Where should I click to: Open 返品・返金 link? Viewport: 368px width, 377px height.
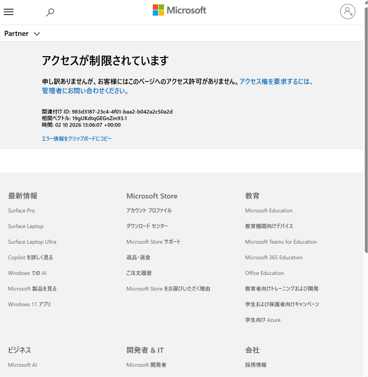pyautogui.click(x=139, y=257)
